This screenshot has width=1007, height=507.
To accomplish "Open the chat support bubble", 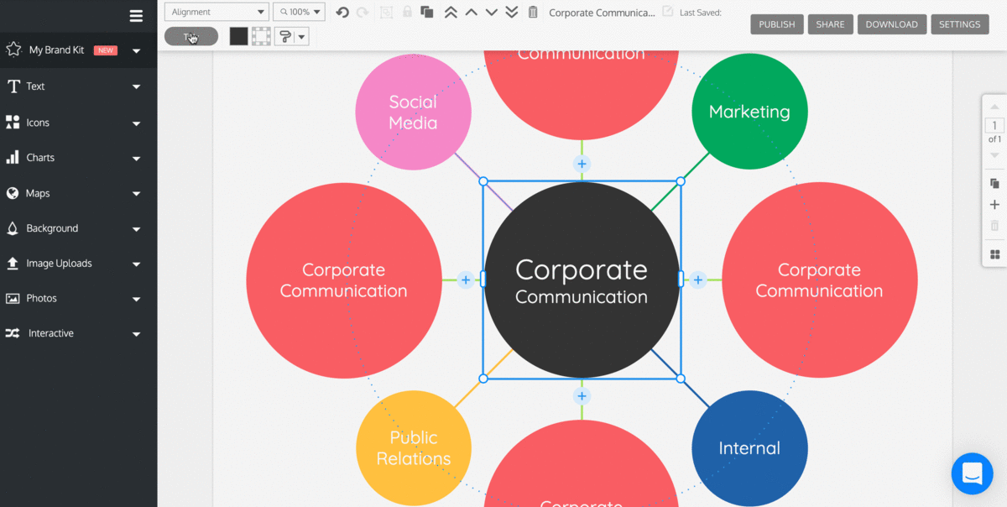I will click(972, 473).
